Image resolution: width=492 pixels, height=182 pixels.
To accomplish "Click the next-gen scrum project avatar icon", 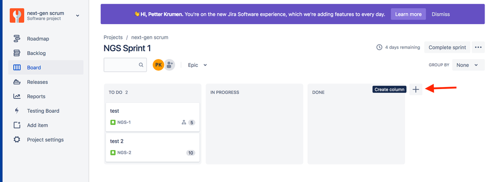I will (17, 15).
